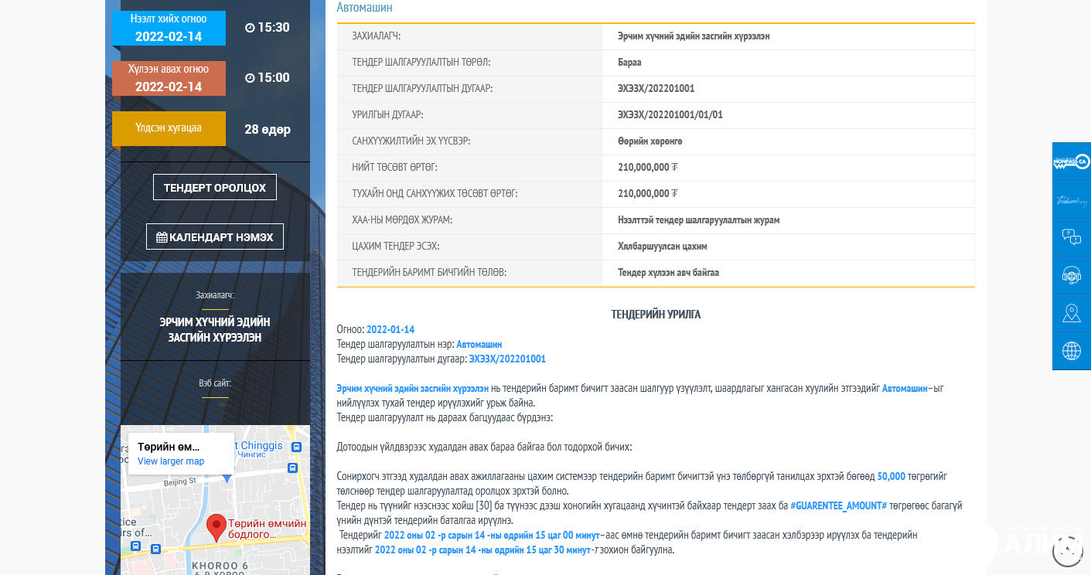
Task: Click the 15:00 submission time
Action: point(268,78)
